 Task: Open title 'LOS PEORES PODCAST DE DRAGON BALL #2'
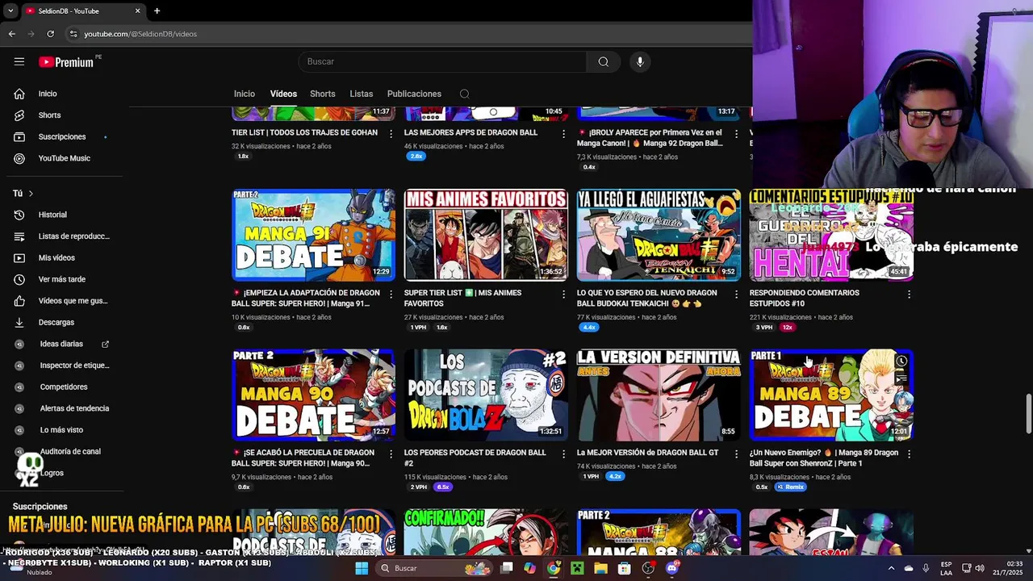pos(475,458)
